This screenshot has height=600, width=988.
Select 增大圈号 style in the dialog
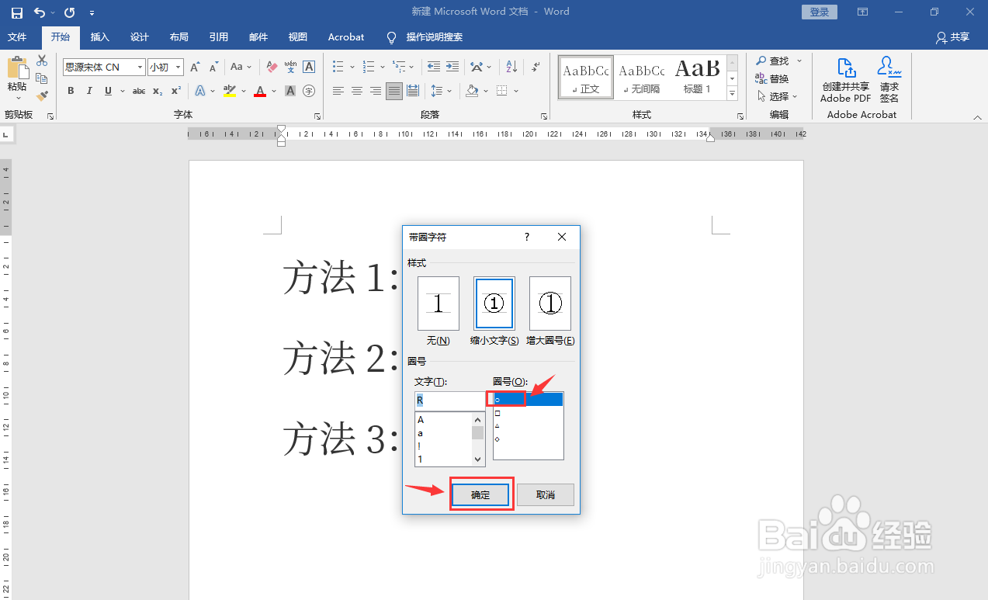pos(549,303)
